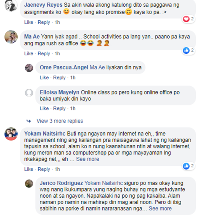Open Ma Ae Yann's avatar photo
This screenshot has height=215, width=207.
(x=11, y=37)
